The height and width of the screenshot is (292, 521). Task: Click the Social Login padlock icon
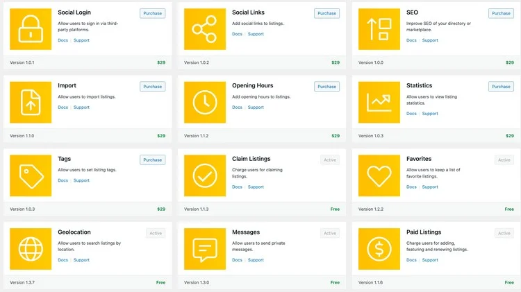click(31, 29)
